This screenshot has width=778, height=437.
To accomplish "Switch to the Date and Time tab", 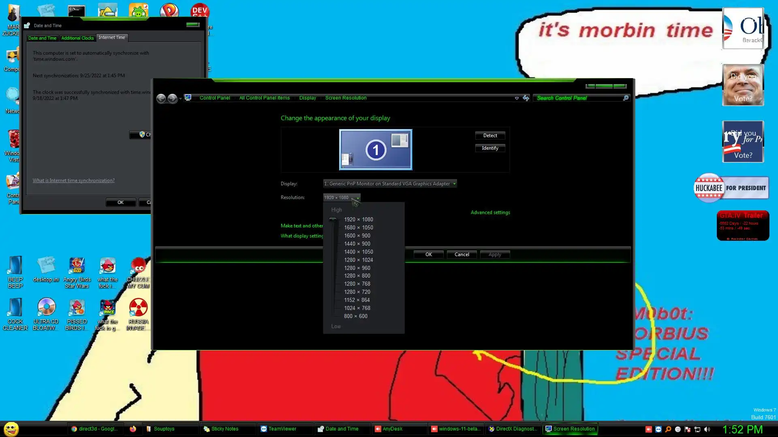I will pos(42,38).
